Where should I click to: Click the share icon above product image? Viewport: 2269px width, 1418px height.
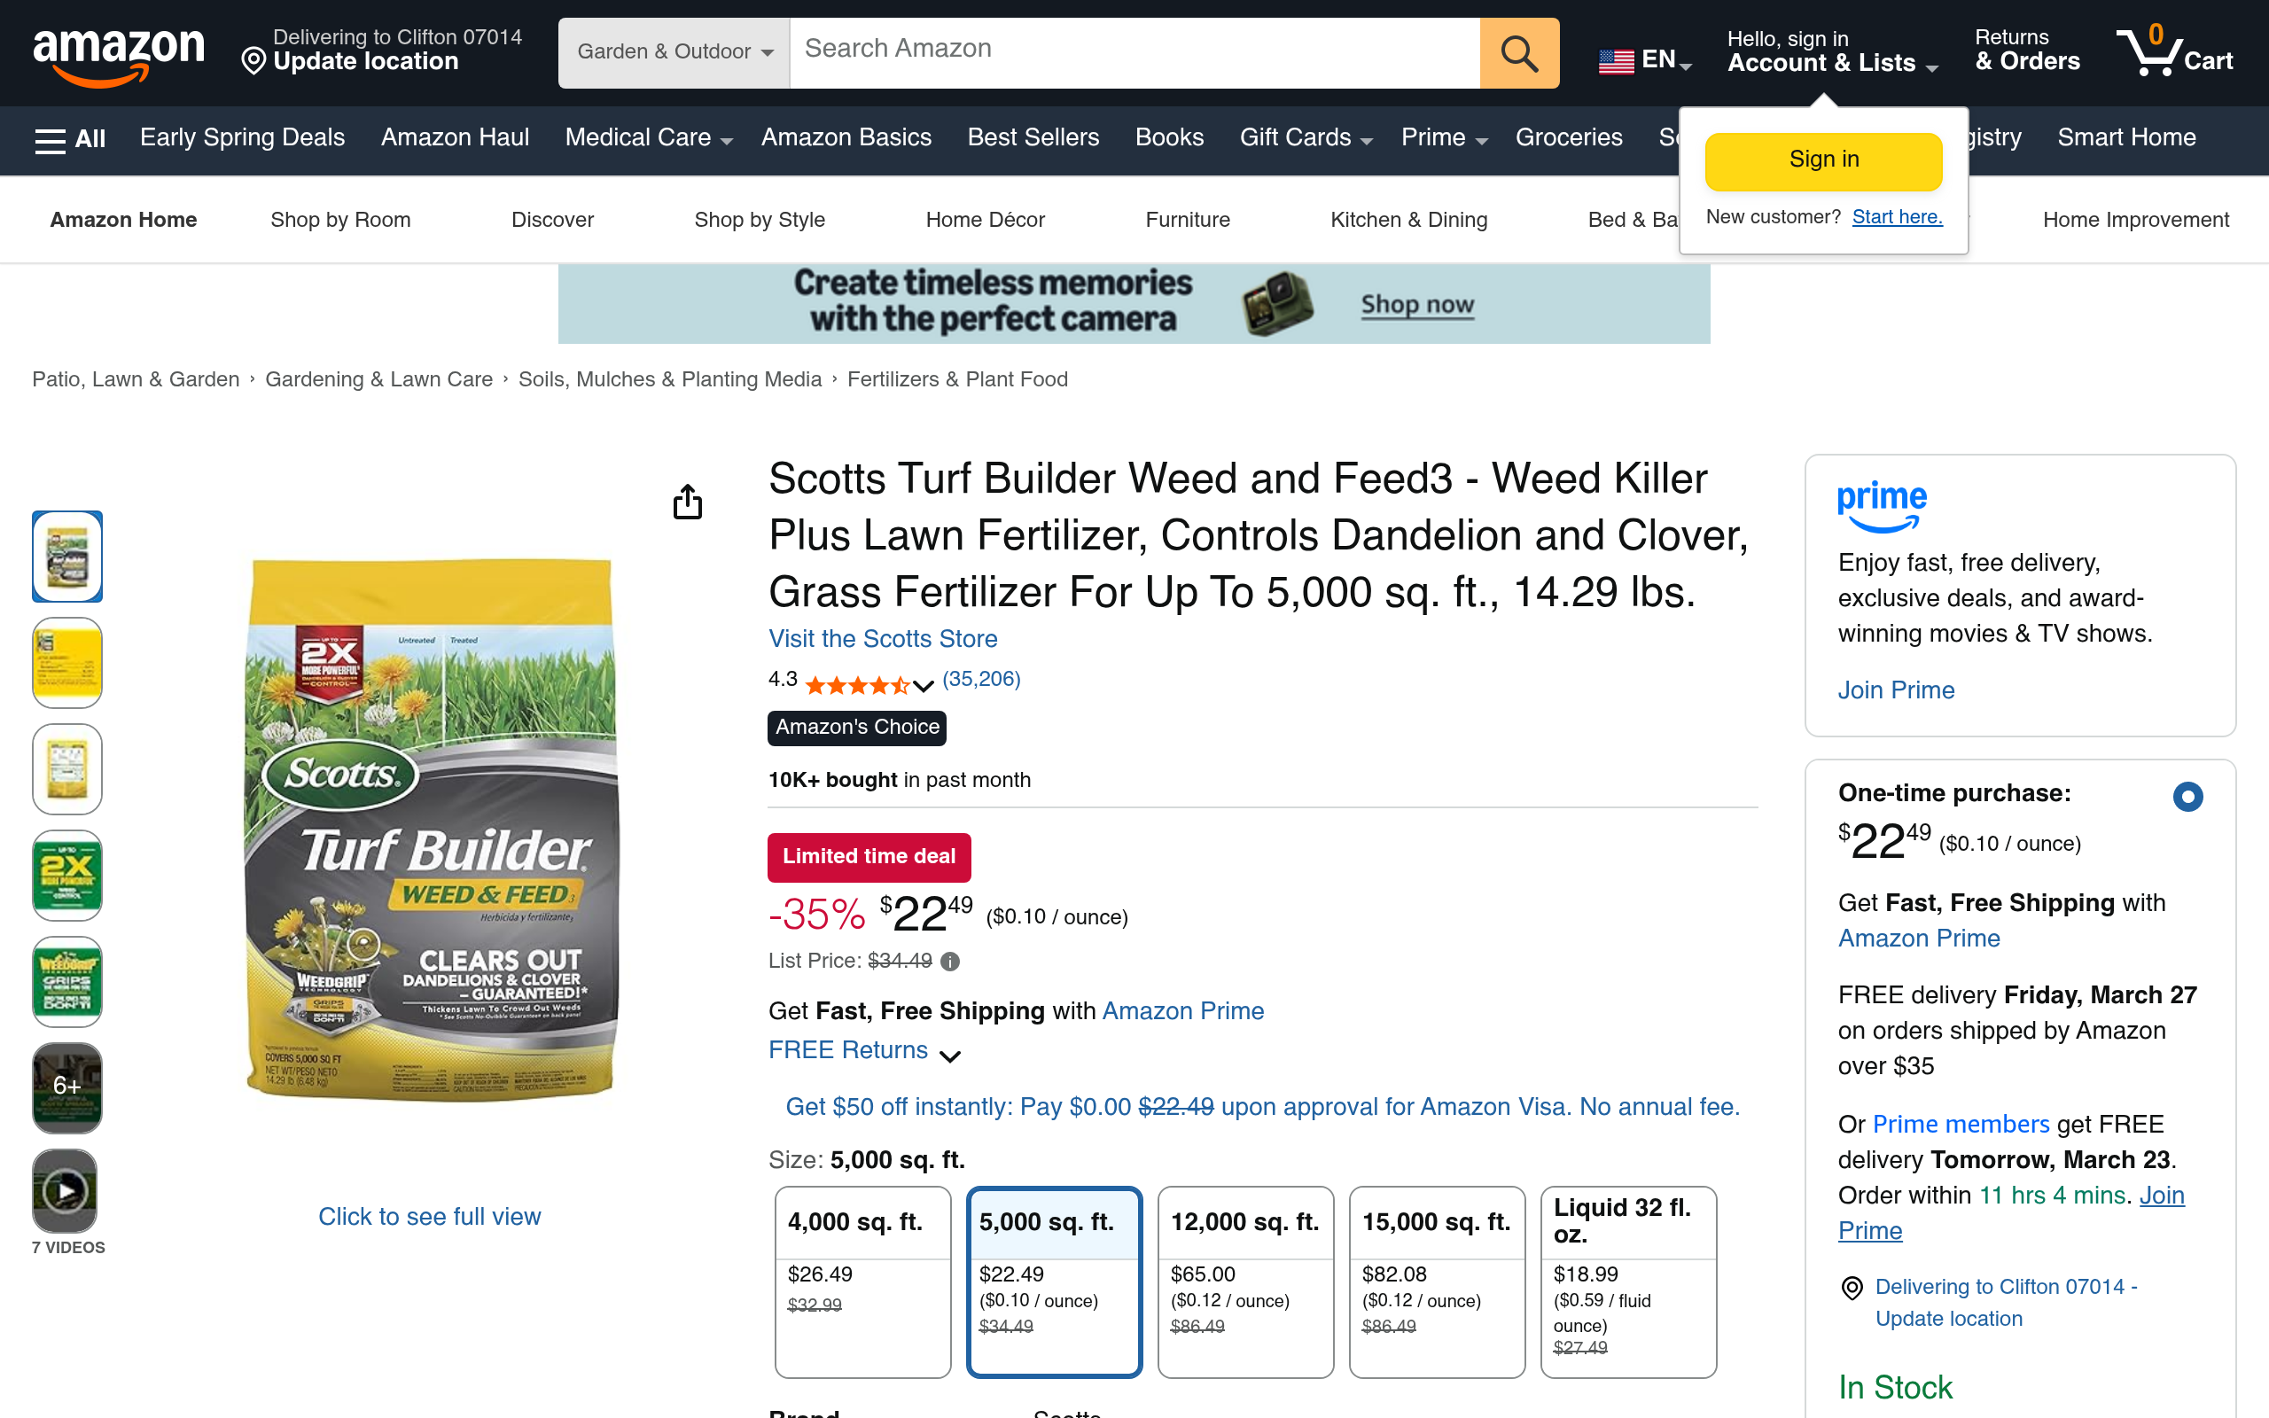pos(687,502)
